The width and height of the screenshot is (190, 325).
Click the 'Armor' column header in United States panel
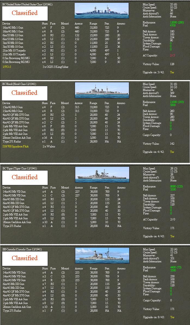[78, 24]
